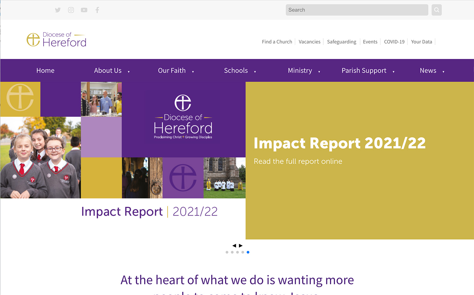The width and height of the screenshot is (474, 295).
Task: Go to the Home menu item
Action: pyautogui.click(x=46, y=71)
